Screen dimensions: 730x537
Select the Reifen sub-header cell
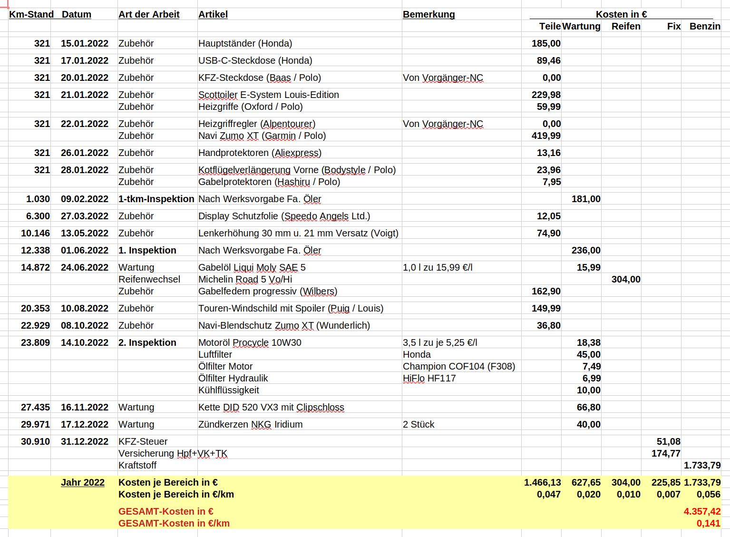tap(625, 26)
